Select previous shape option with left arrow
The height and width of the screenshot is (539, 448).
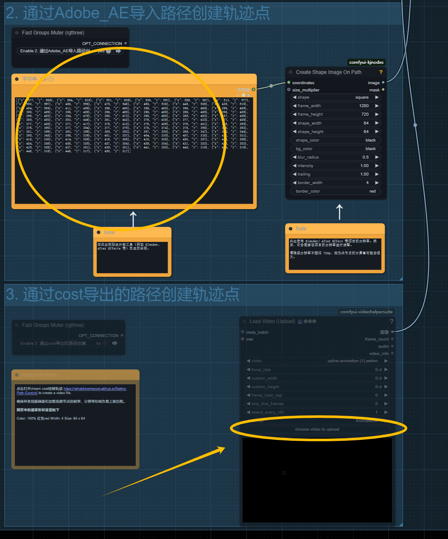[x=294, y=97]
